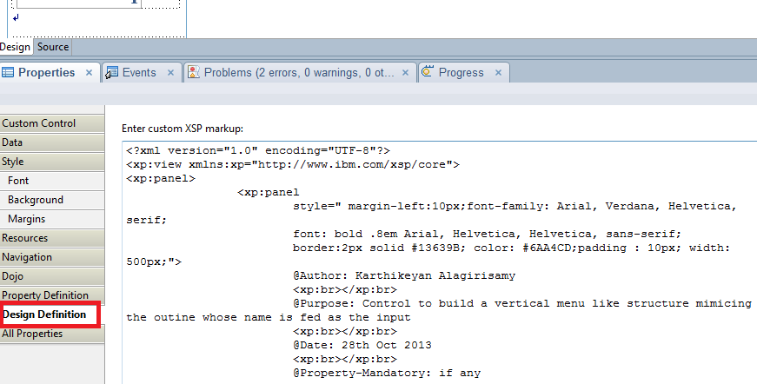757x384 pixels.
Task: Click the '@Date: 28th Oct 2013' line
Action: coord(362,346)
